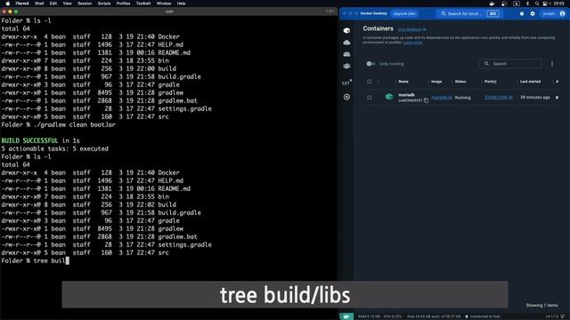This screenshot has width=570, height=320.
Task: Open Docker Desktop settings gear icon
Action: [x=533, y=14]
